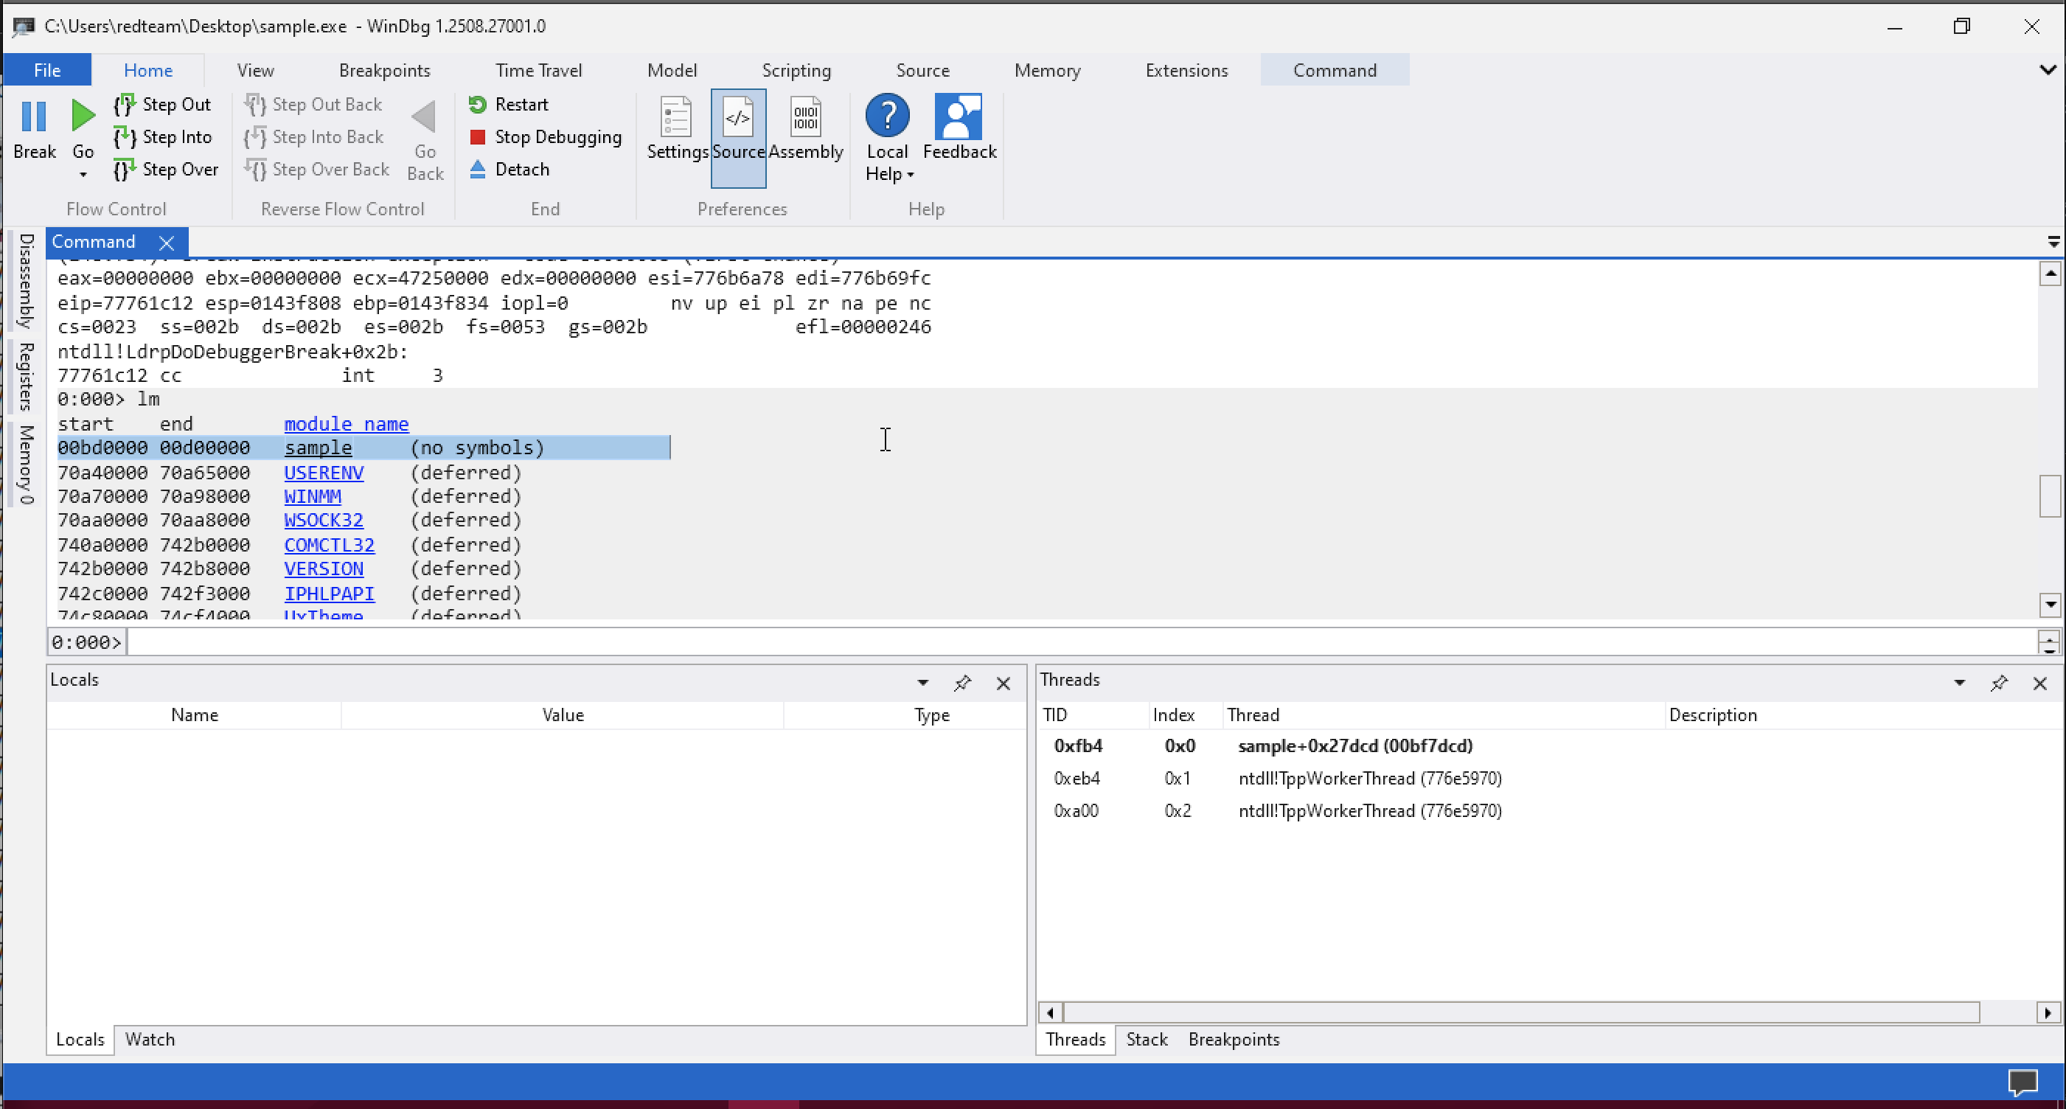Open Threads panel options dropdown arrow
Image resolution: width=2066 pixels, height=1109 pixels.
[1959, 684]
